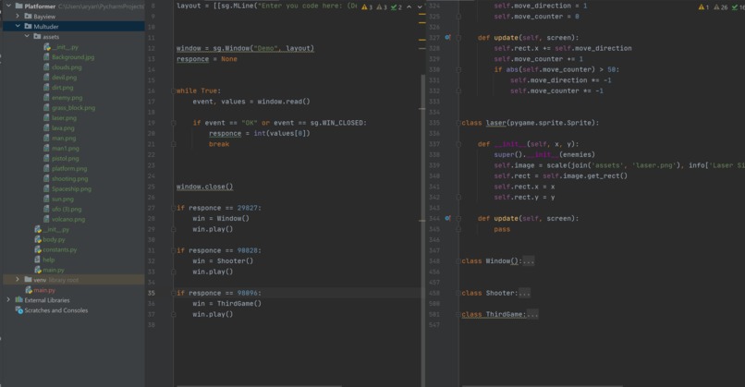Collapse the Multuder folder
This screenshot has width=745, height=387.
click(x=18, y=26)
